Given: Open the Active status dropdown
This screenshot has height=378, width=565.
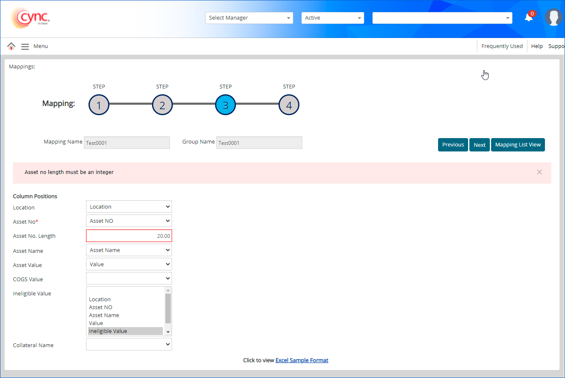Looking at the screenshot, I should pyautogui.click(x=332, y=18).
